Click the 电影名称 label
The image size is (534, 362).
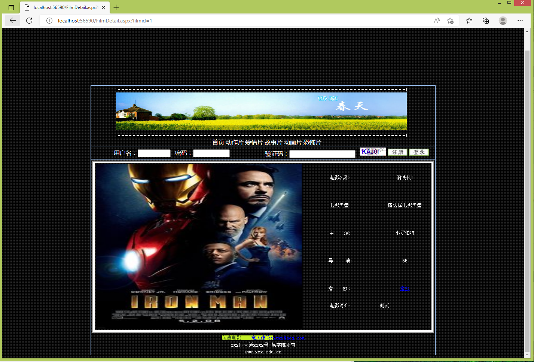pyautogui.click(x=339, y=177)
